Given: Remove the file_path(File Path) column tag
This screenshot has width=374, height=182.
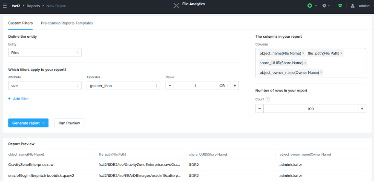Looking at the screenshot, I should (x=341, y=53).
